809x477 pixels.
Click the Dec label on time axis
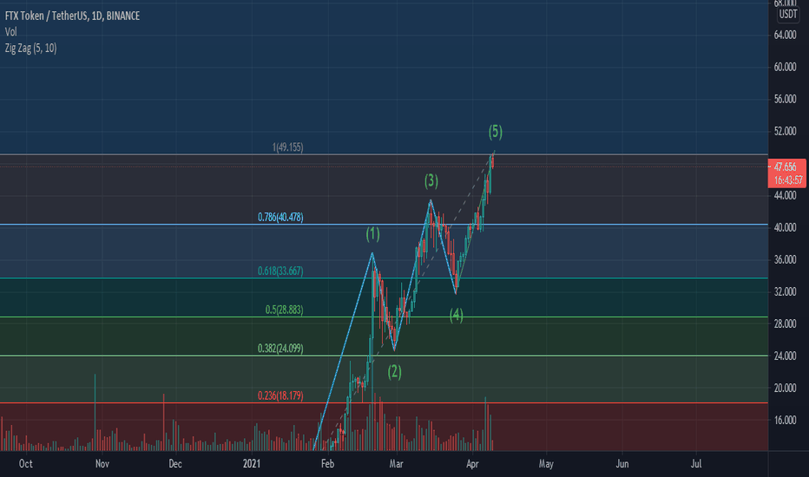coord(174,464)
